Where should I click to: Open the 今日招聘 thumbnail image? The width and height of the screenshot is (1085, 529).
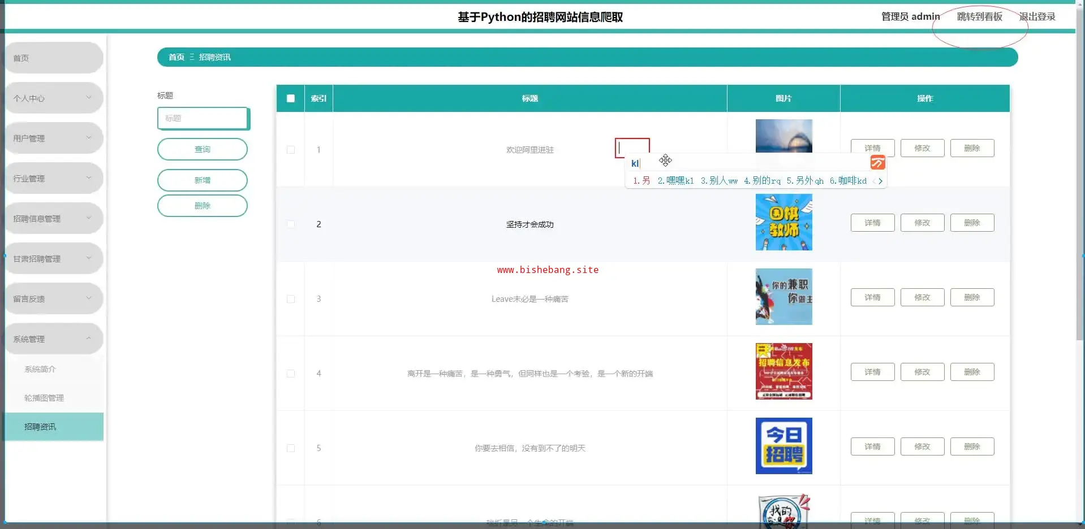pyautogui.click(x=784, y=446)
